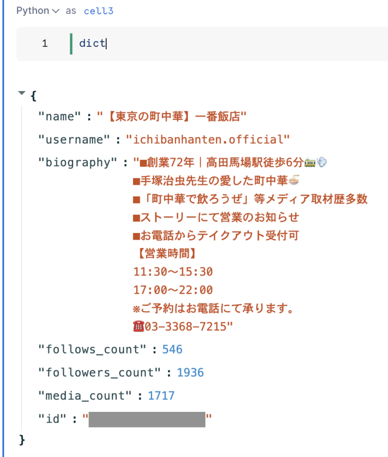
Task: Select the media_count value 1717
Action: point(161,396)
